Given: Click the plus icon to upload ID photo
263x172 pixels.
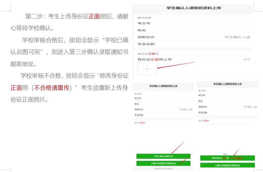Looking at the screenshot, I should [x=147, y=69].
